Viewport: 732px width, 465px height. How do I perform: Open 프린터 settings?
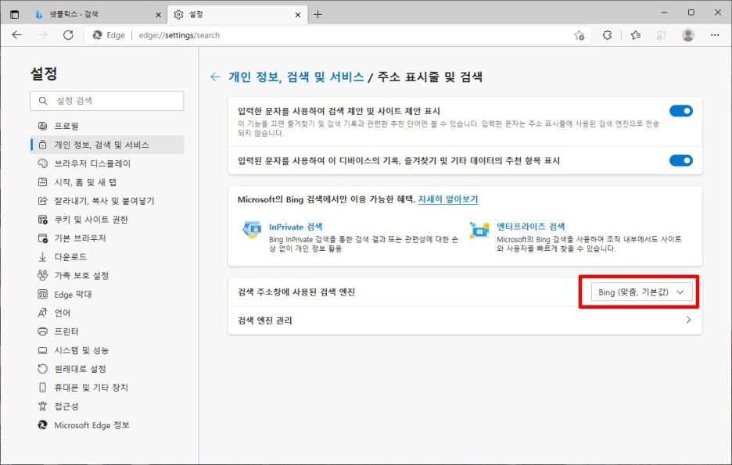coord(107,331)
